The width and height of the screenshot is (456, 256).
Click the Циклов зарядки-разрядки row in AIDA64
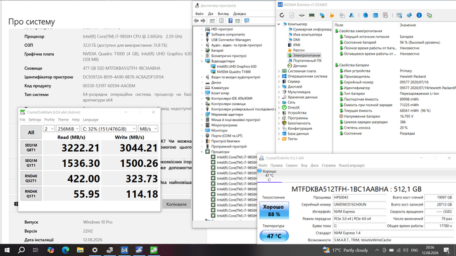click(395, 122)
